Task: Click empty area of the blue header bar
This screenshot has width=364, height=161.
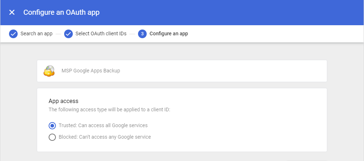Action: [x=234, y=13]
